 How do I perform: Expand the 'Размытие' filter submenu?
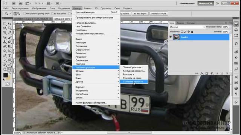(96, 53)
